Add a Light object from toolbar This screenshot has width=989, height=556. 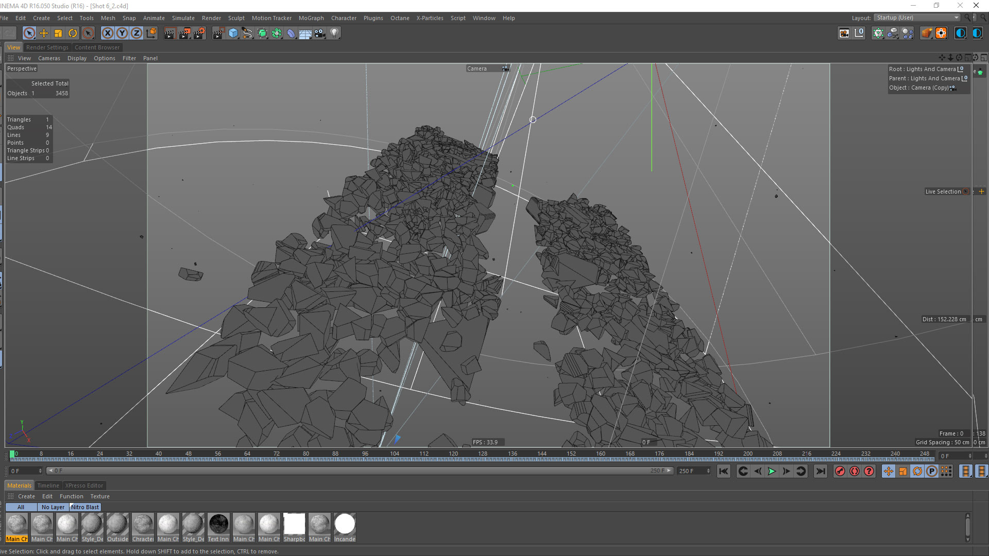[x=334, y=33]
